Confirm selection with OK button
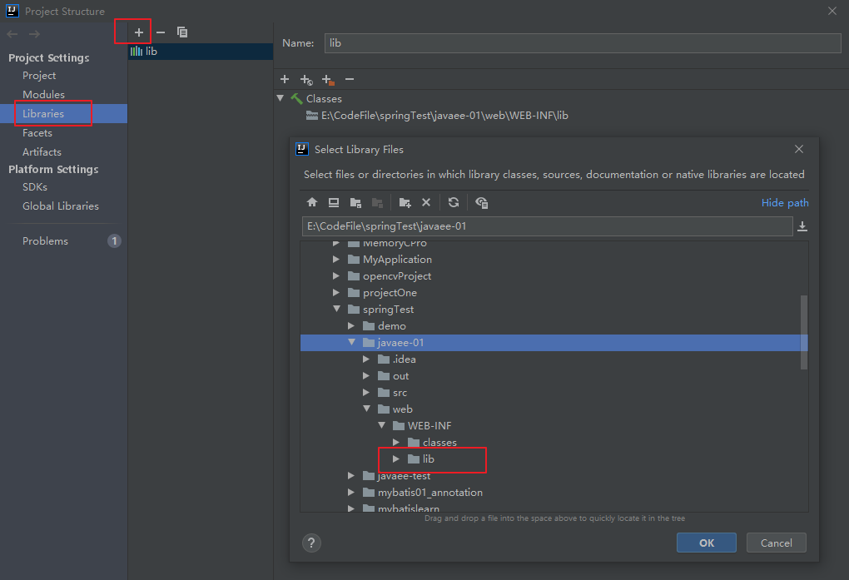The width and height of the screenshot is (849, 580). (x=706, y=543)
